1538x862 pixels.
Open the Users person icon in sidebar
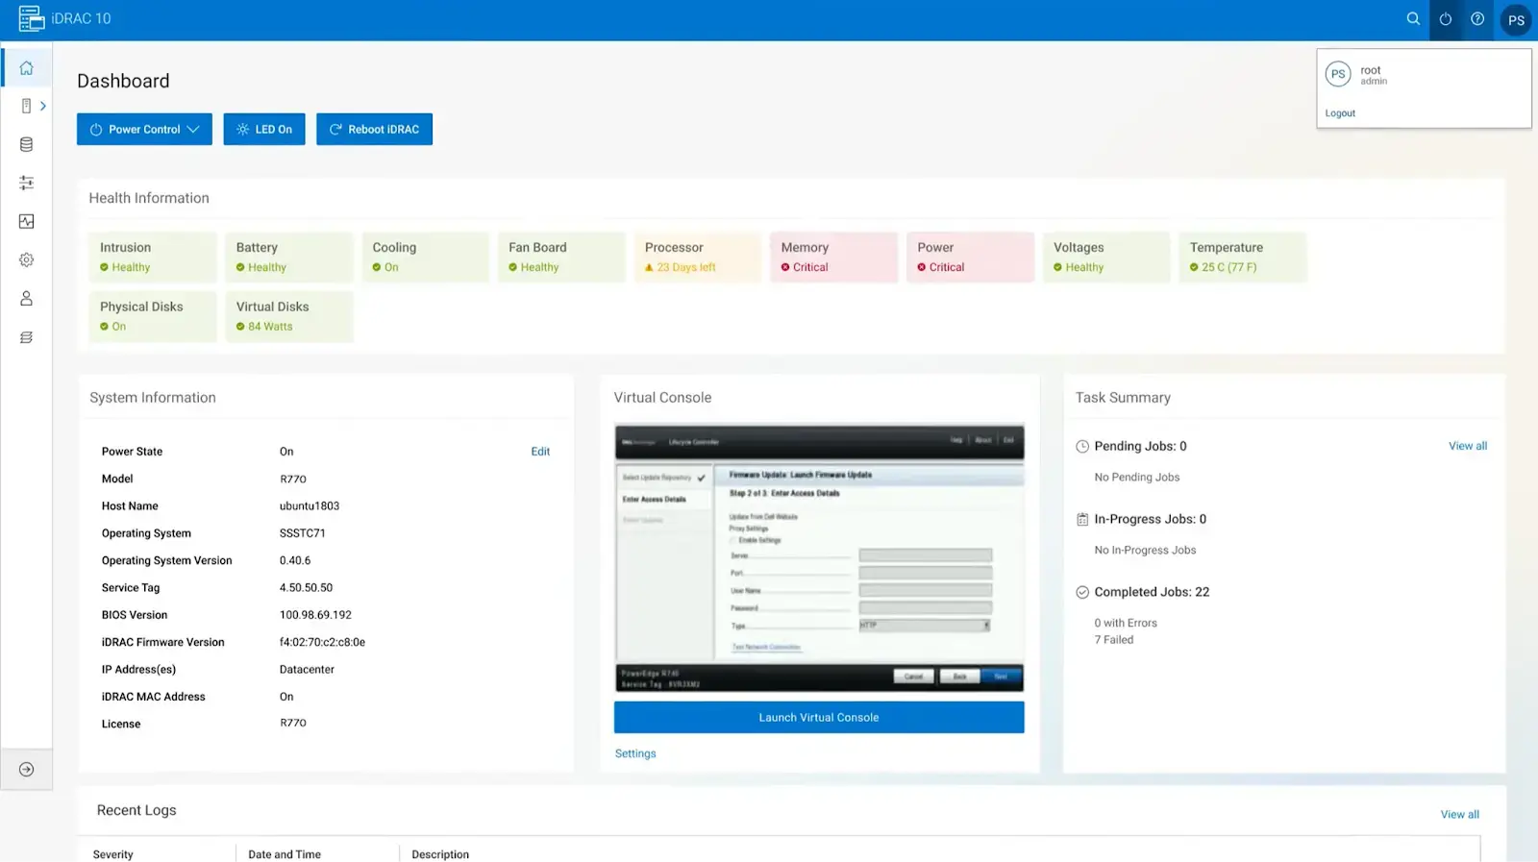click(26, 299)
